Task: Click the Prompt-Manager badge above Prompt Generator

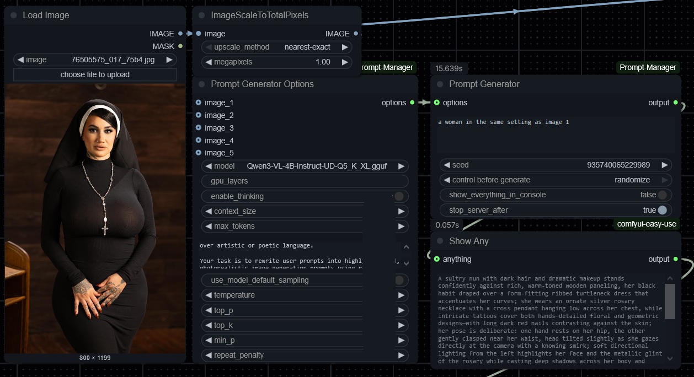Action: pos(647,67)
